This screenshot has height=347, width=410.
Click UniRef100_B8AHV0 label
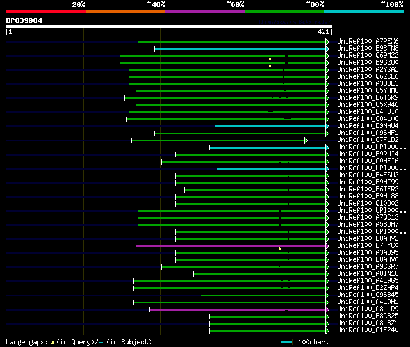(368, 260)
